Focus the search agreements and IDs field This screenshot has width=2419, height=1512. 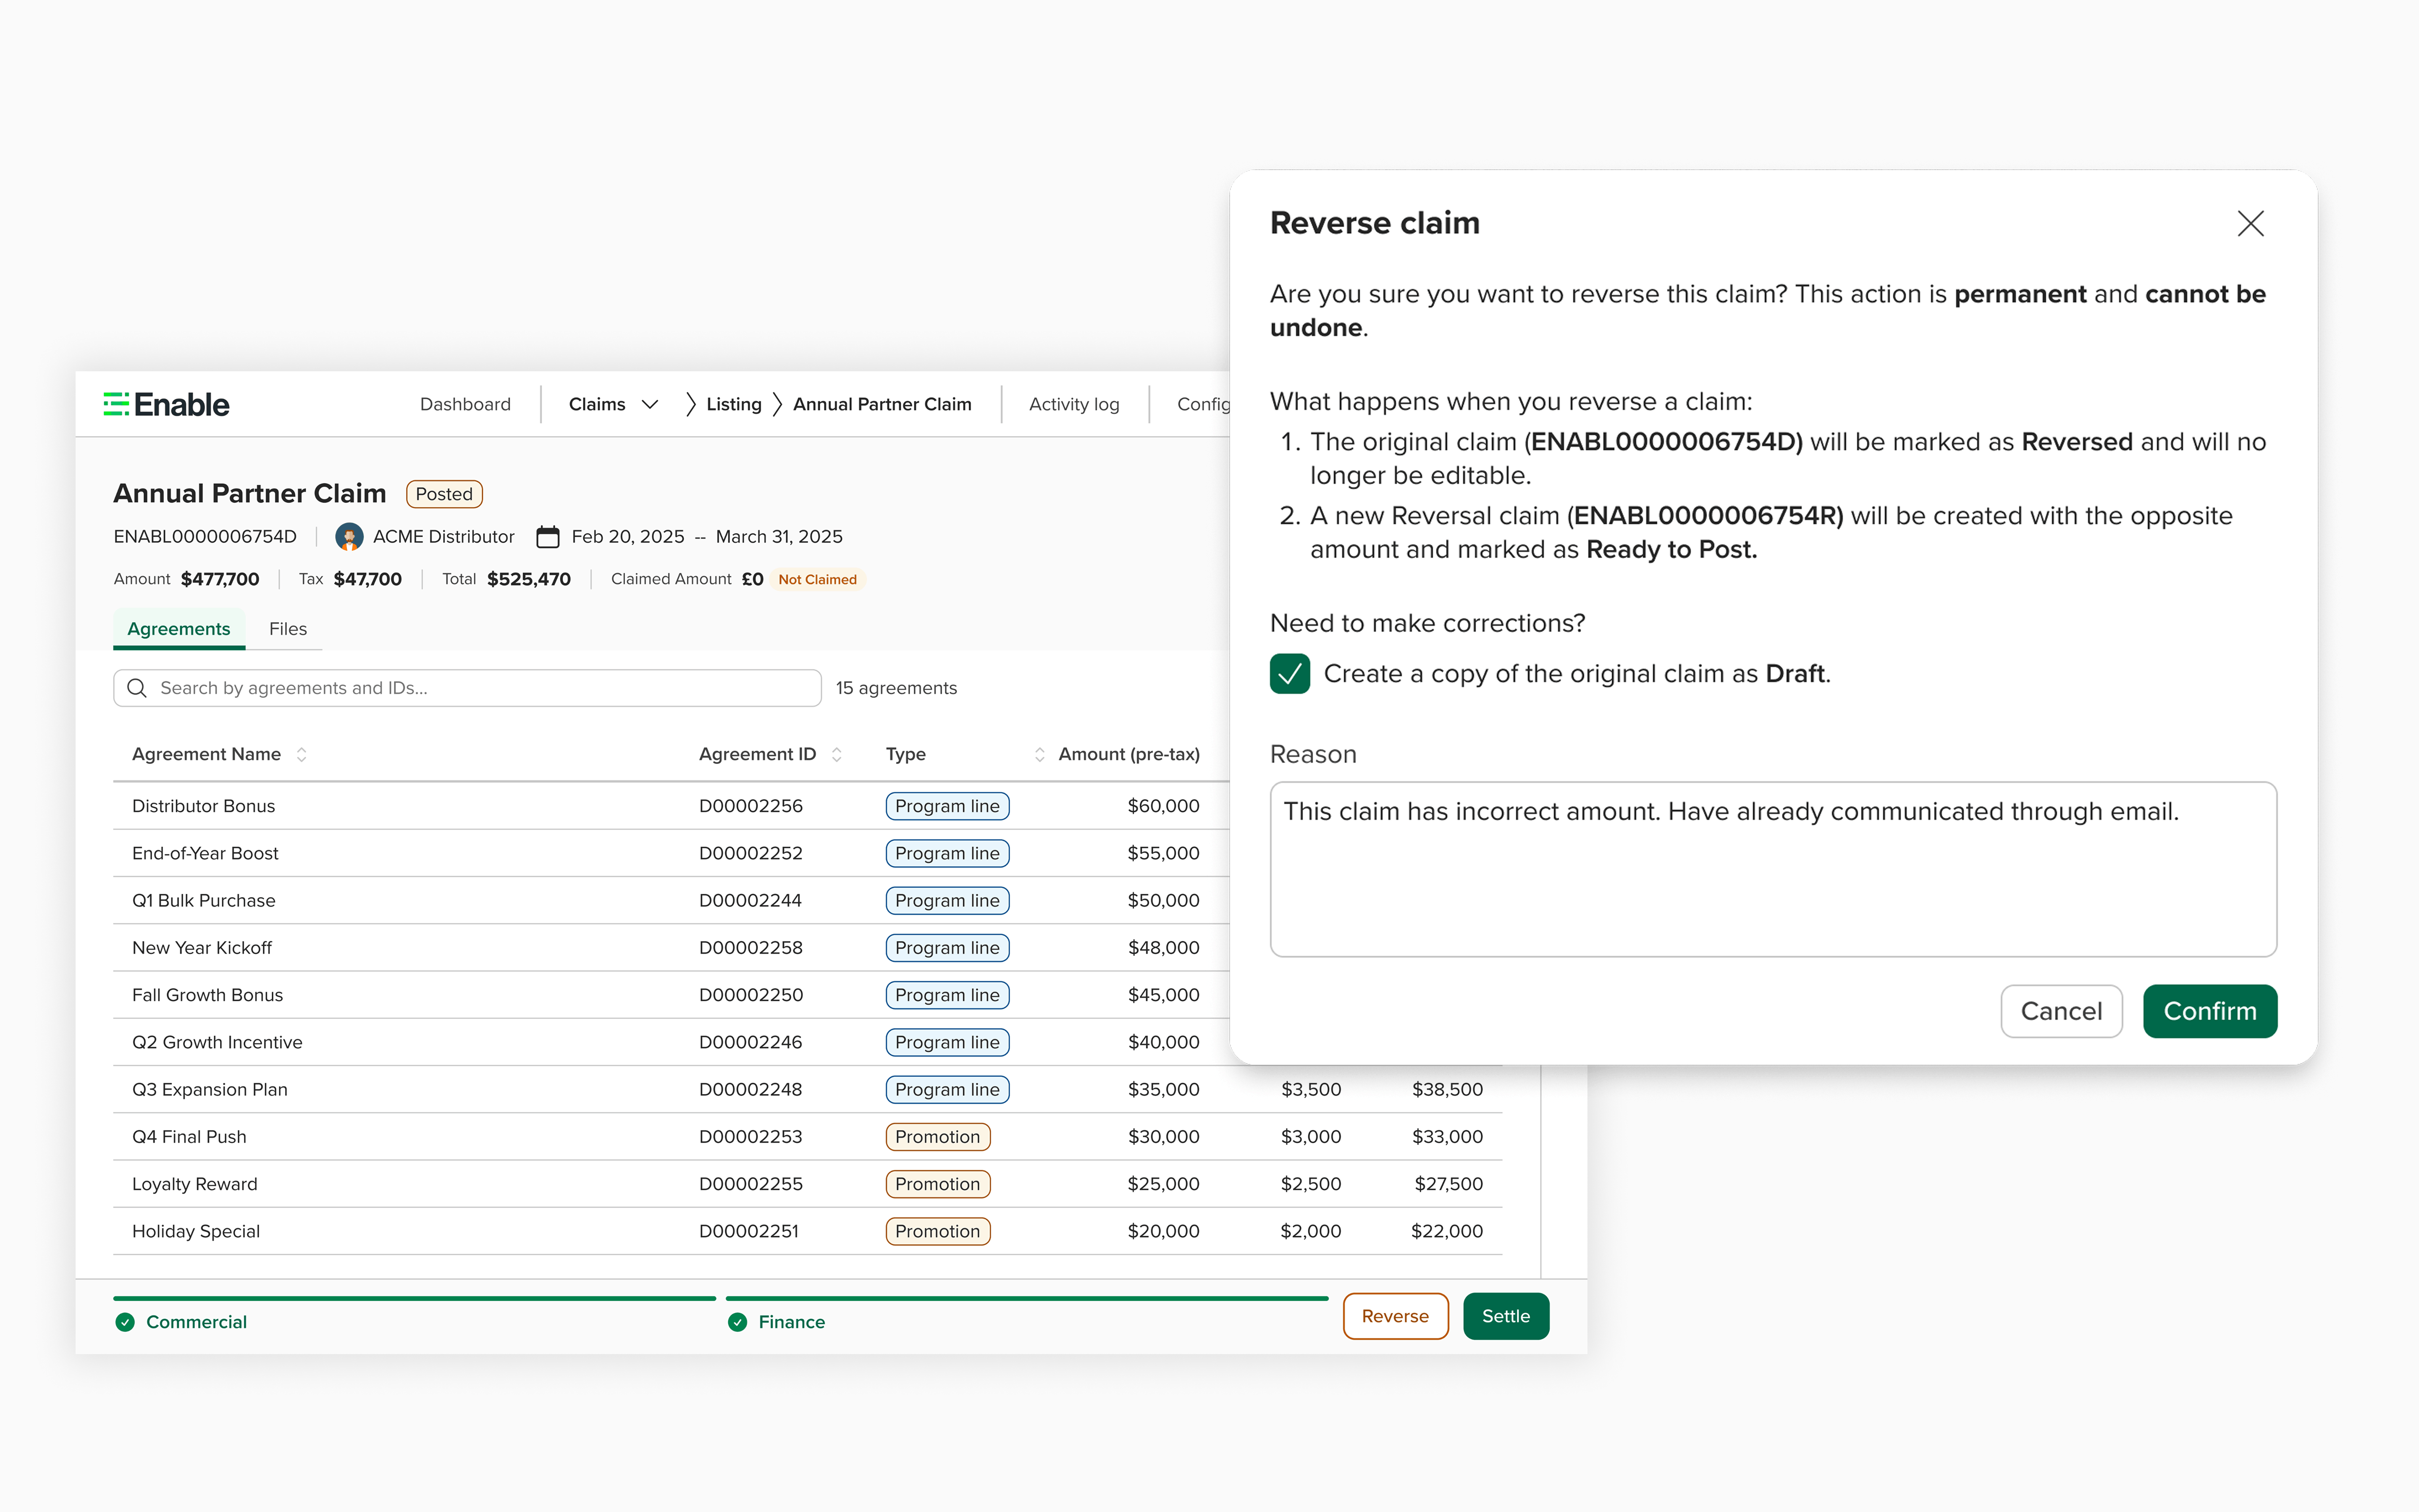point(467,688)
